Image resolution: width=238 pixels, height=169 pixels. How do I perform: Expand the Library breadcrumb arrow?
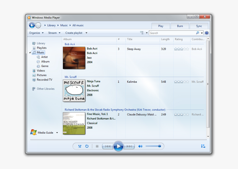click(45, 25)
